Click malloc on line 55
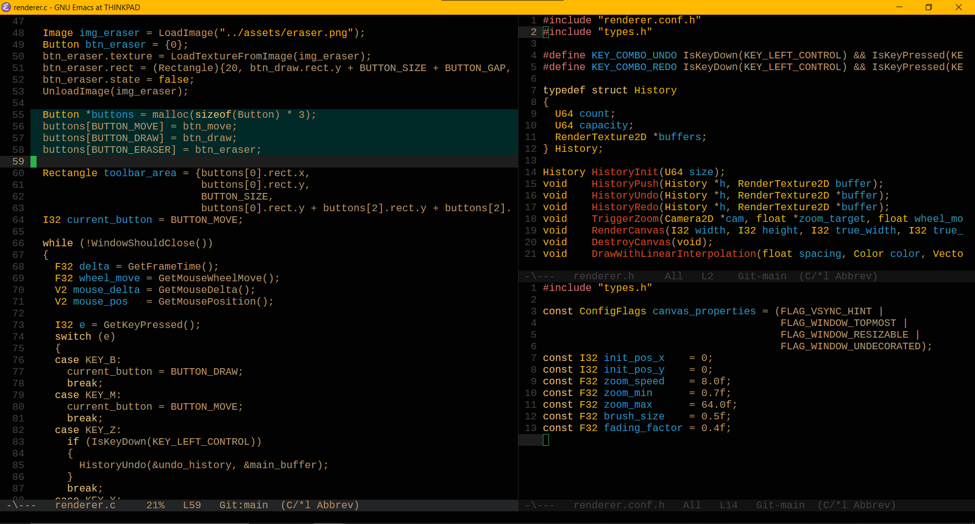975x524 pixels. coord(171,115)
